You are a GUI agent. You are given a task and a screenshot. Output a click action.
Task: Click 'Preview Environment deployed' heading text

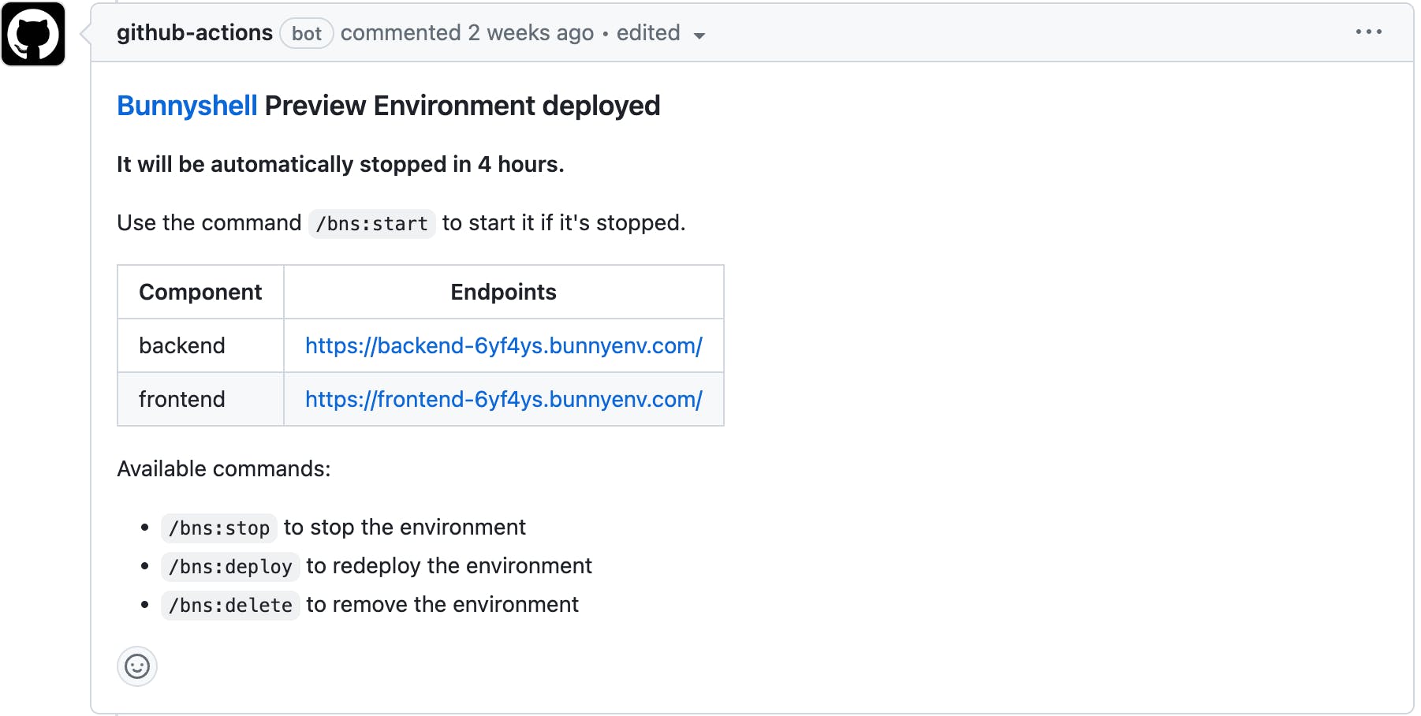tap(462, 106)
